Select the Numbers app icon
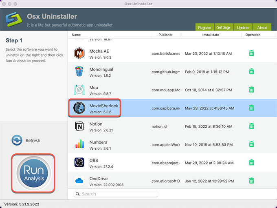 click(79, 144)
